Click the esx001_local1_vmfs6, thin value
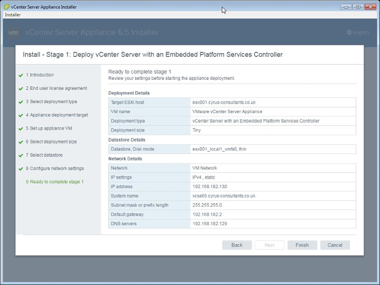This screenshot has width=380, height=285. click(219, 149)
